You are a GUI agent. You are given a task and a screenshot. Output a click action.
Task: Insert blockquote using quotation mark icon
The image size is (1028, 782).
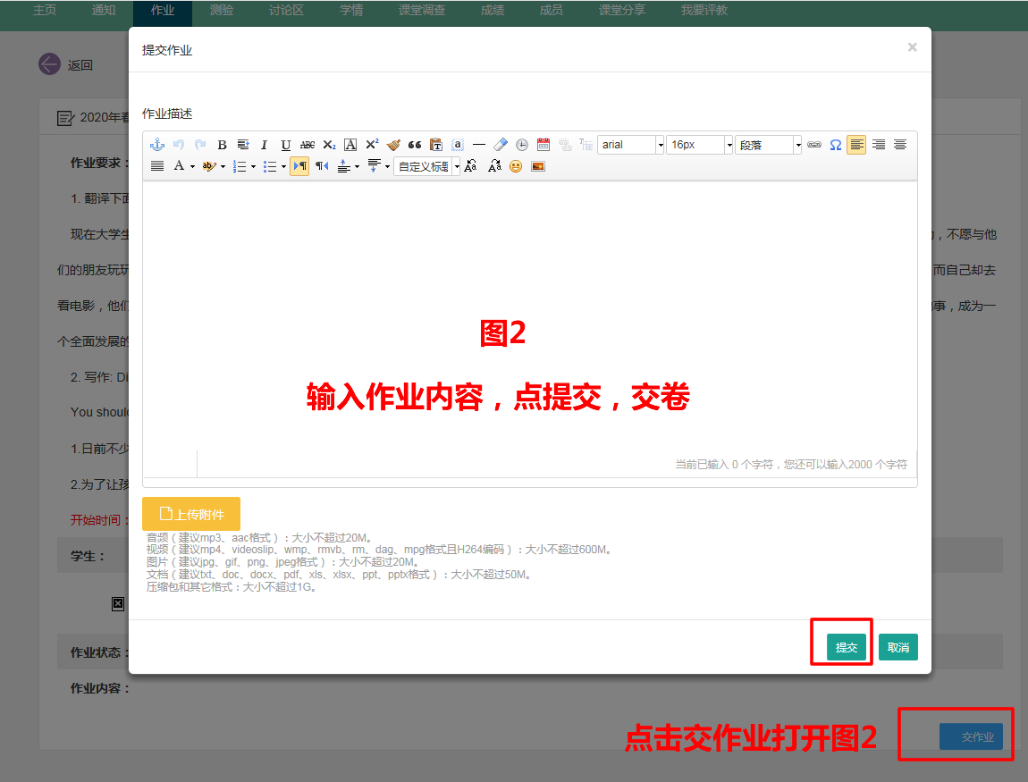[x=415, y=145]
